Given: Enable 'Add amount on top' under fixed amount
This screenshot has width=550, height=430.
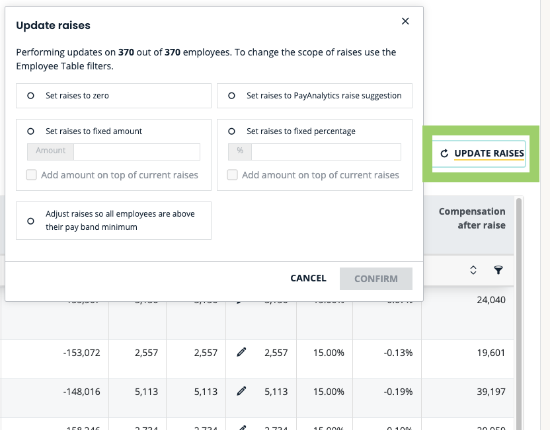Looking at the screenshot, I should tap(31, 175).
